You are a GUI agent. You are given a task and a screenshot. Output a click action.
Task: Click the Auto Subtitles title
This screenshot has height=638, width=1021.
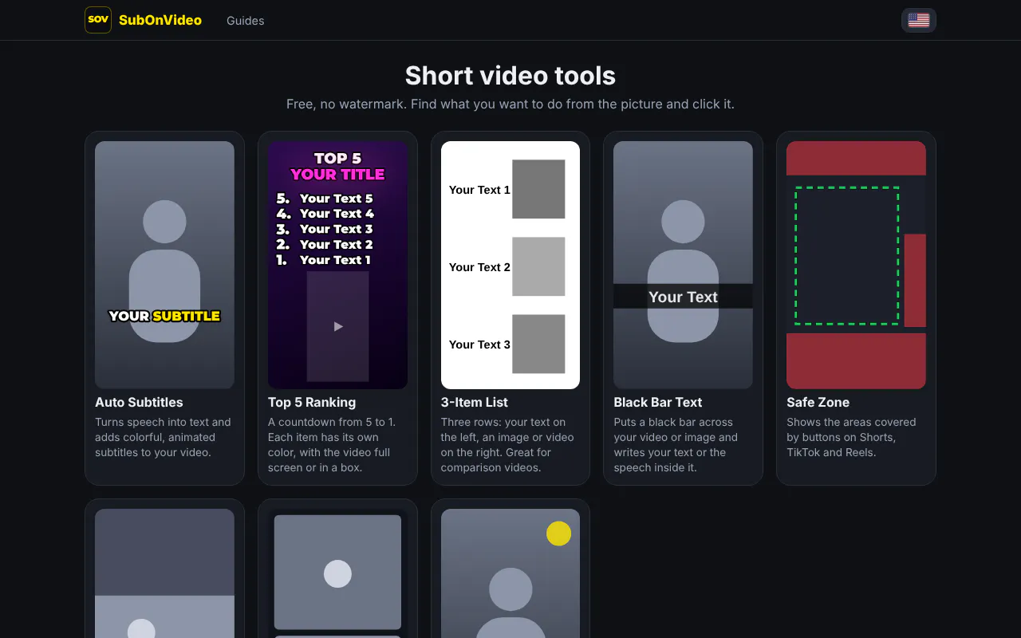point(139,403)
